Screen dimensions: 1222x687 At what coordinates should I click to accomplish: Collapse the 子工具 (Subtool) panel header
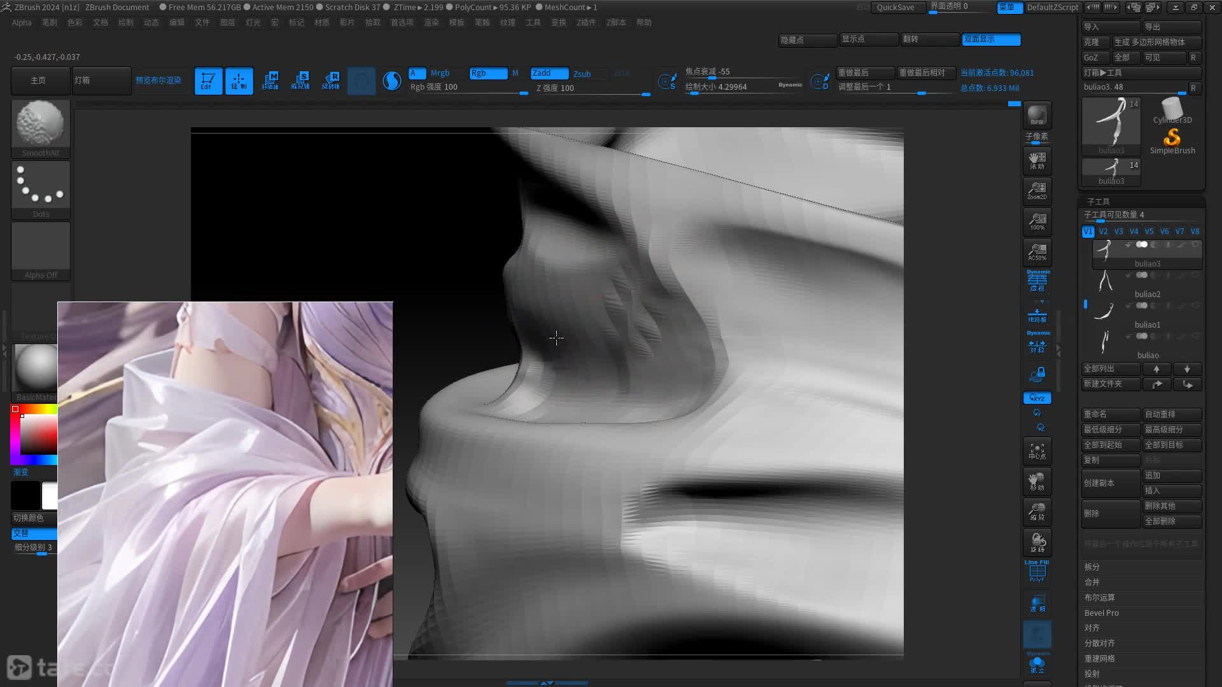tap(1099, 202)
